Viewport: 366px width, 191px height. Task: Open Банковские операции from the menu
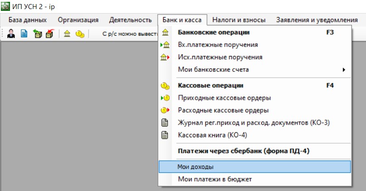pyautogui.click(x=255, y=33)
